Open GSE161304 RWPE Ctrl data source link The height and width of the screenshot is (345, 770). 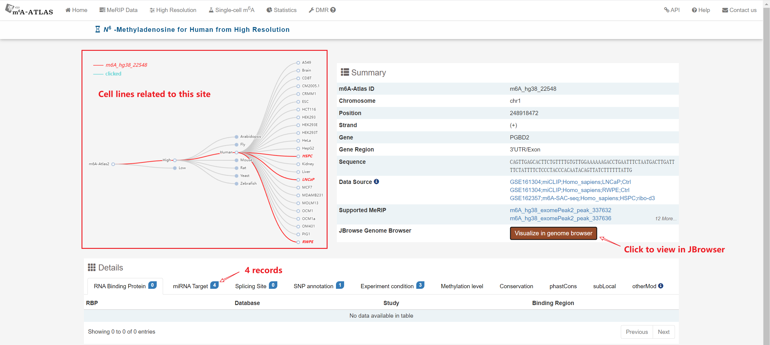click(569, 190)
